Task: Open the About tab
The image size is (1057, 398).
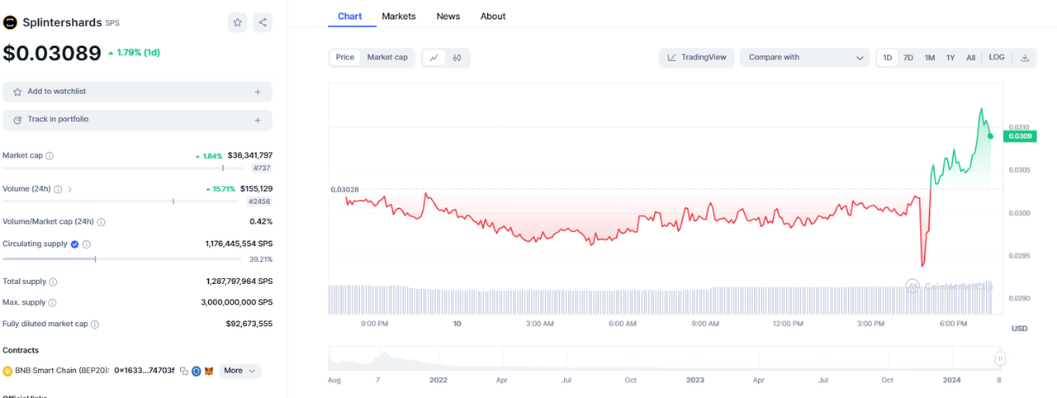Action: point(493,17)
